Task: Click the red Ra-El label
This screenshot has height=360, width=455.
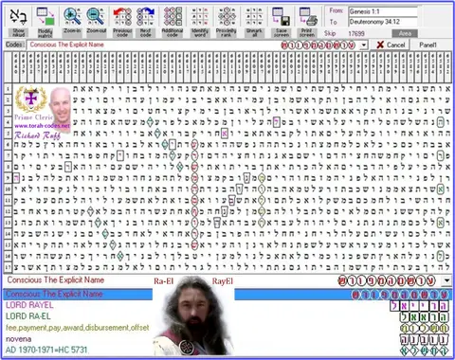Action: 163,281
